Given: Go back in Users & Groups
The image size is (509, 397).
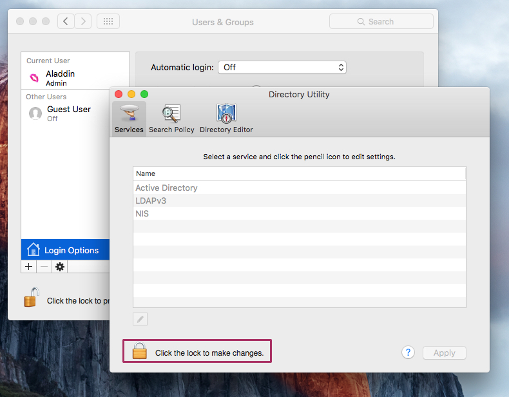Looking at the screenshot, I should click(66, 21).
